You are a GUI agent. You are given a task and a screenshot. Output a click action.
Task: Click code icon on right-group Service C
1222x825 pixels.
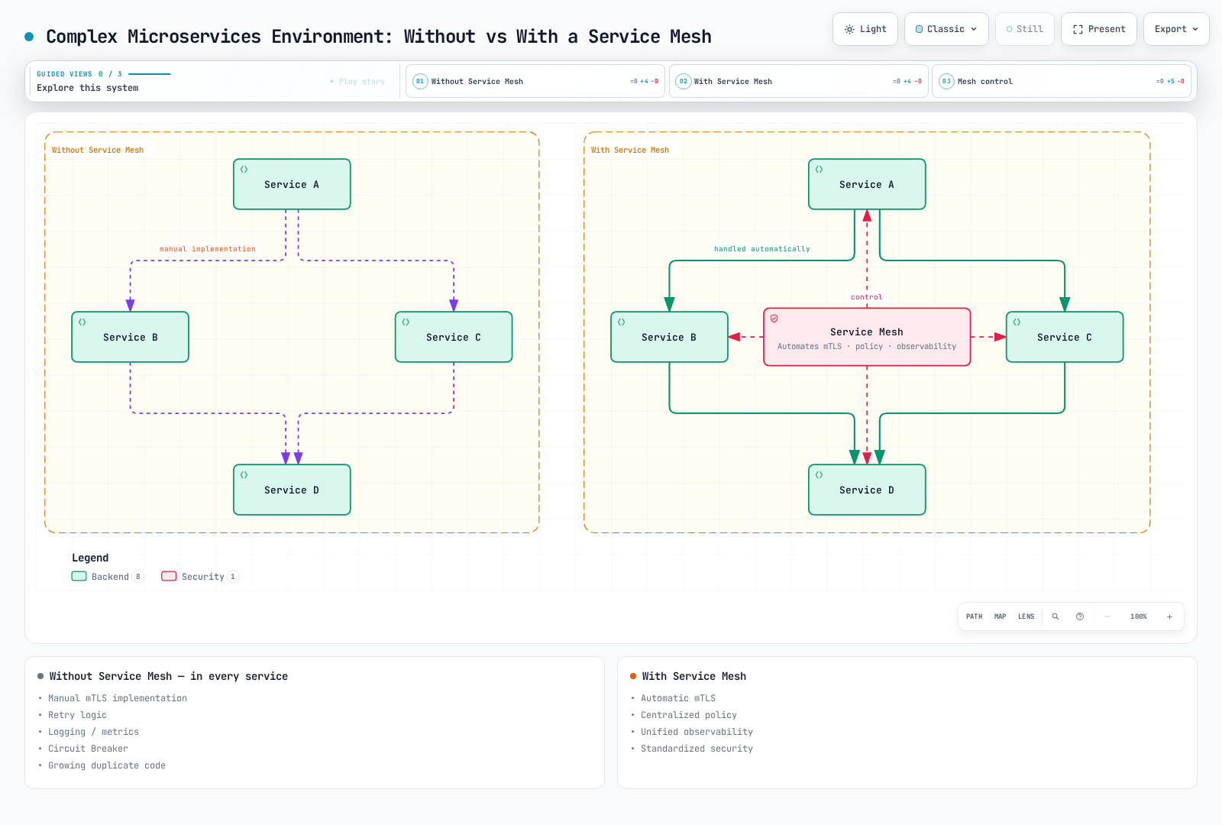click(1017, 322)
